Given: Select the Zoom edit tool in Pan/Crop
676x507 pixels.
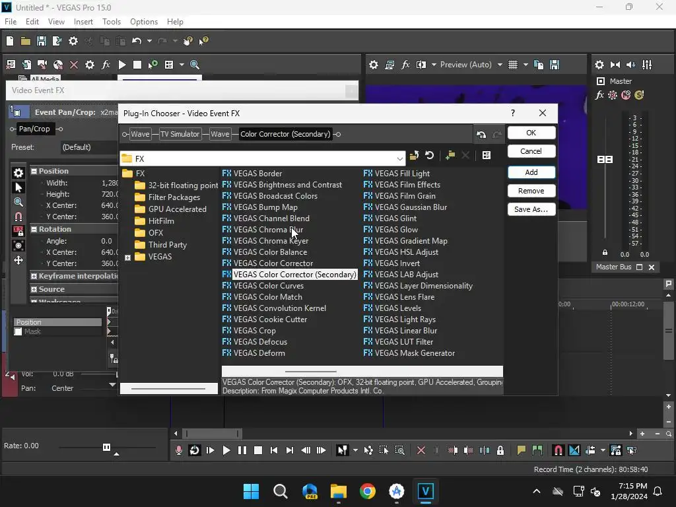Looking at the screenshot, I should 18,202.
